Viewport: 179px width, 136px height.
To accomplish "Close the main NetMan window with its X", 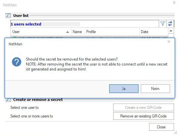I will pos(174,3).
